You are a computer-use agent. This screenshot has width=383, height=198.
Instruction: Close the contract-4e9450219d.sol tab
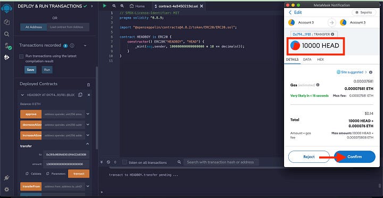pos(202,6)
